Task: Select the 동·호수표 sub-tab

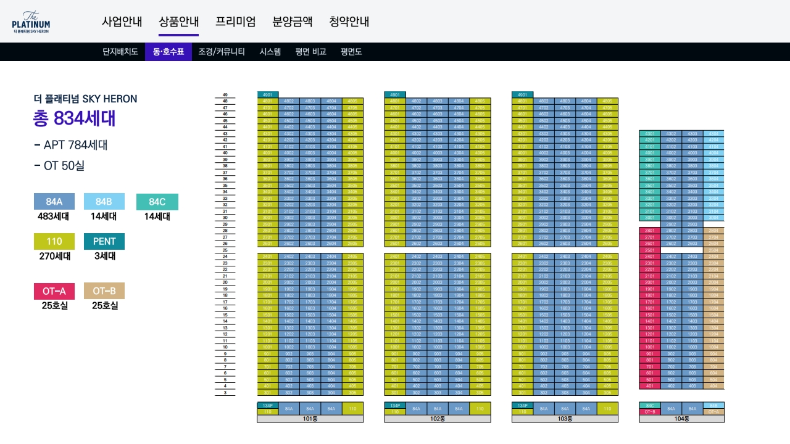Action: (168, 52)
